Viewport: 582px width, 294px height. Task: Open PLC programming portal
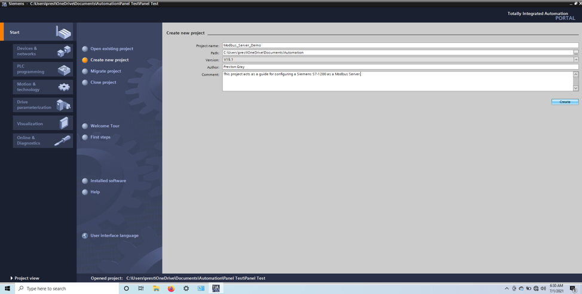tap(42, 69)
